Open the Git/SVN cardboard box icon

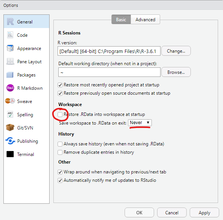tap(10, 128)
